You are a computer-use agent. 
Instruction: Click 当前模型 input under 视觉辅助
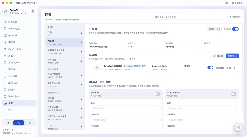point(125,120)
